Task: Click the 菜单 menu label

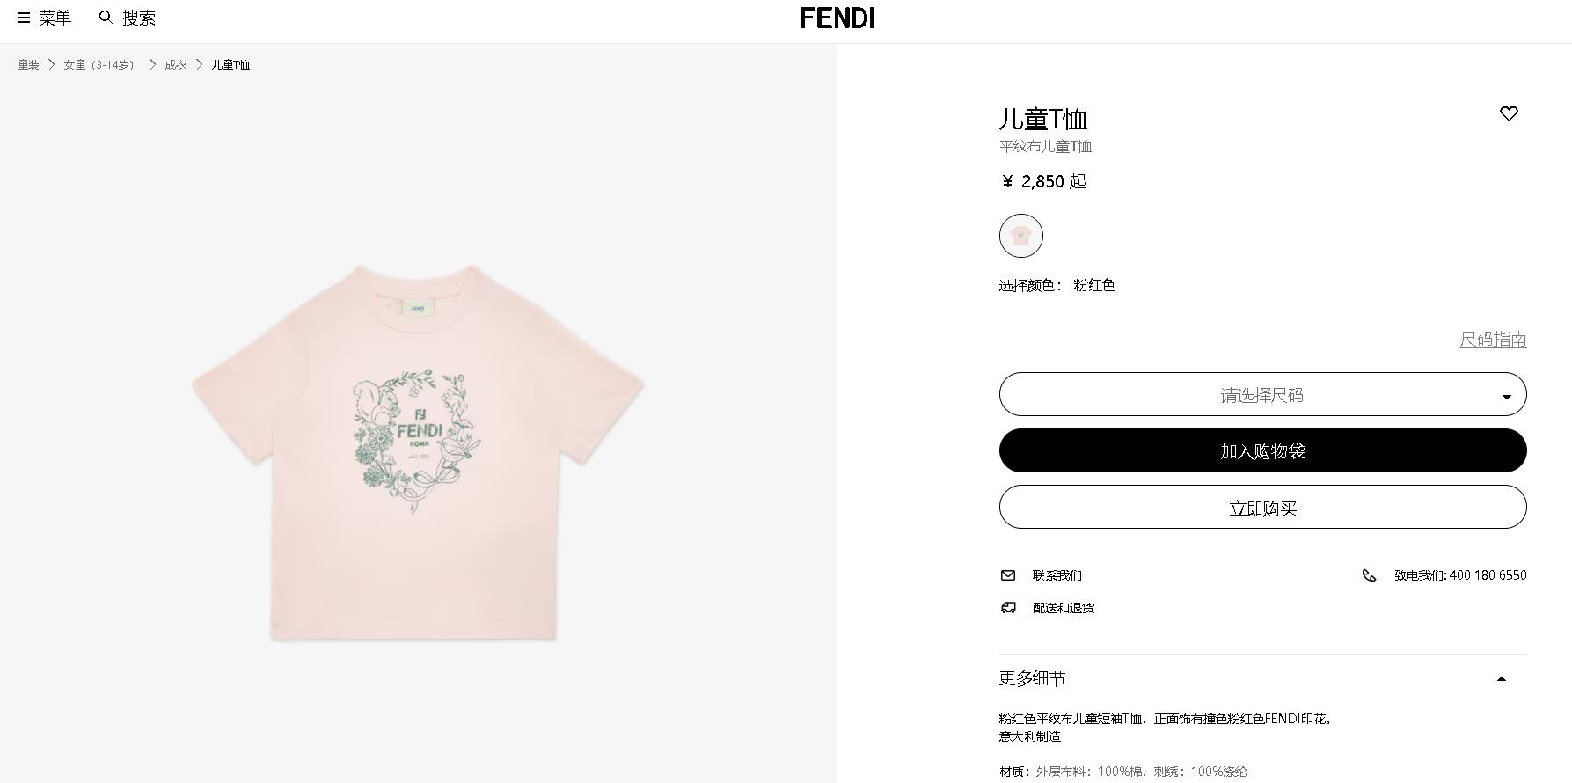Action: click(x=55, y=18)
